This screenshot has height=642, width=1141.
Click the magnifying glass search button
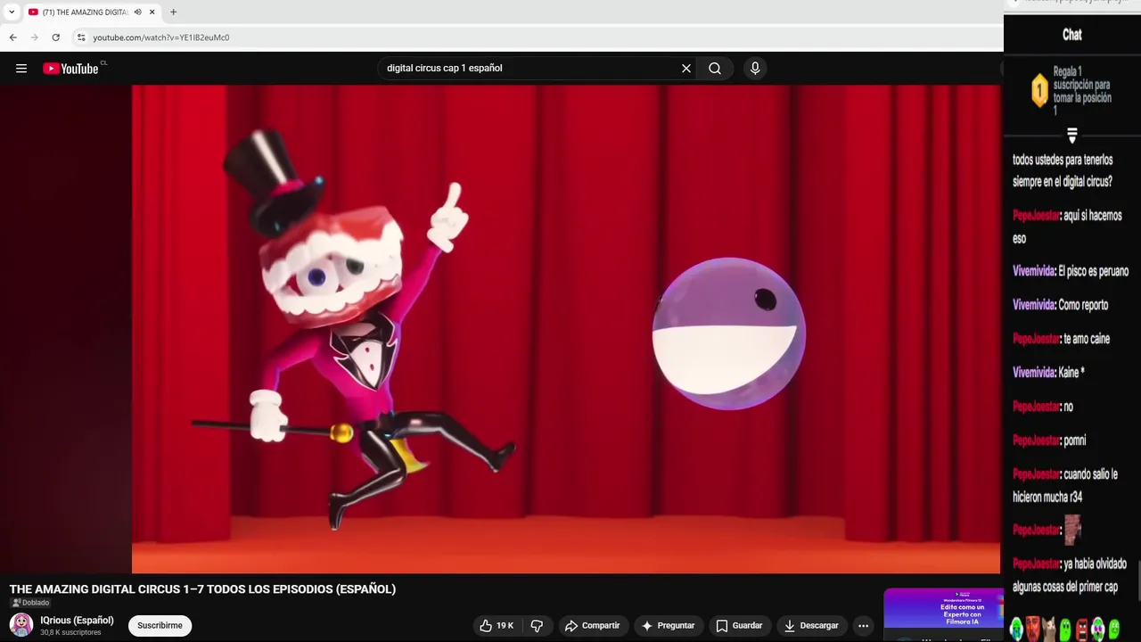tap(715, 69)
